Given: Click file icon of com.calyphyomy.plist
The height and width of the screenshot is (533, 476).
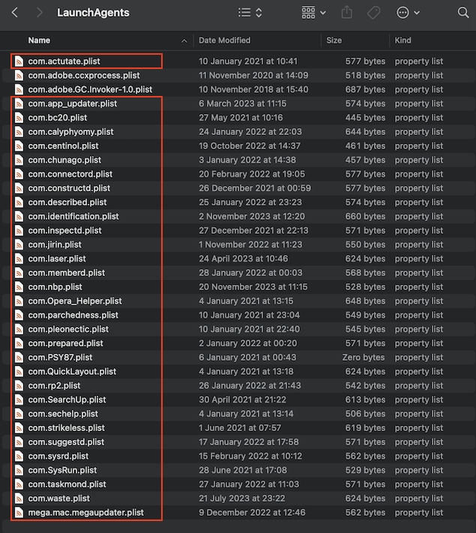Looking at the screenshot, I should 19,132.
